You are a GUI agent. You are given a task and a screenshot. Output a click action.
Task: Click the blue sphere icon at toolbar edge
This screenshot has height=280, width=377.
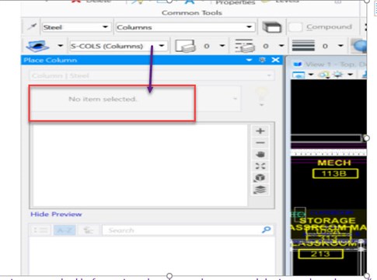(x=360, y=46)
